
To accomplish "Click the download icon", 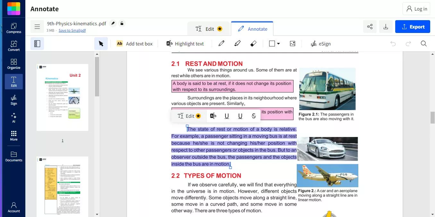I will click(x=386, y=27).
